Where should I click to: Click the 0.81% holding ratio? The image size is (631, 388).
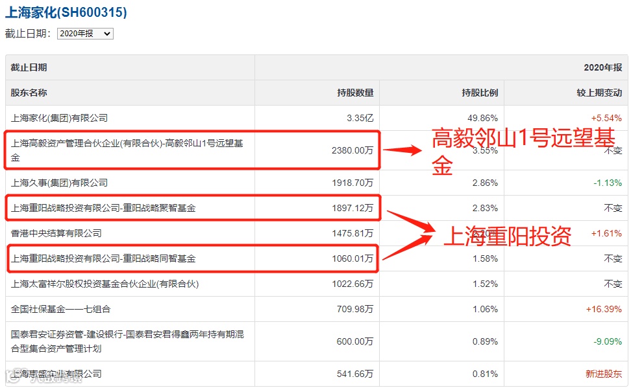coord(485,374)
